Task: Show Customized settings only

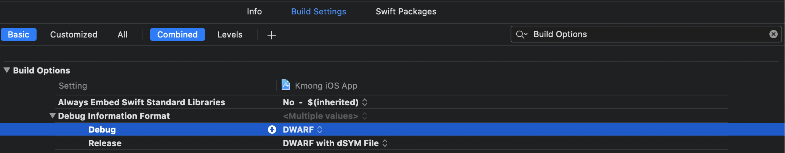Action: point(74,34)
